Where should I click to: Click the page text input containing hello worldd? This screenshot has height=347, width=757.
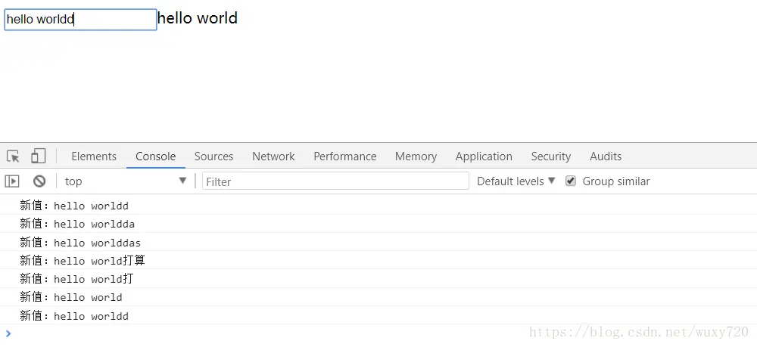(81, 20)
